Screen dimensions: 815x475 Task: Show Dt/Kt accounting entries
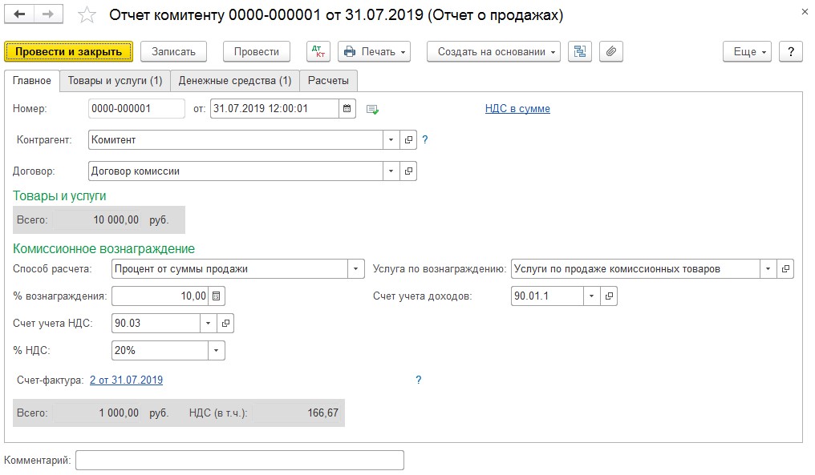[318, 51]
